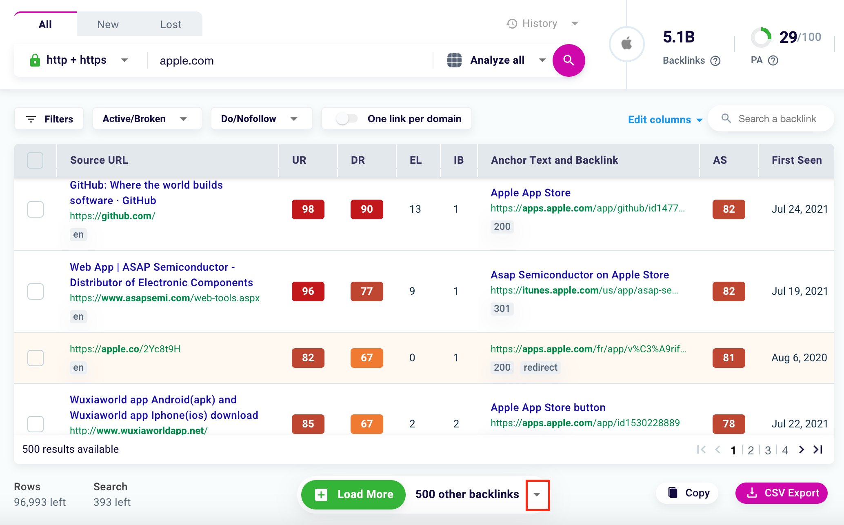Image resolution: width=844 pixels, height=525 pixels.
Task: Expand the Do/Nofollow dropdown
Action: pyautogui.click(x=261, y=119)
